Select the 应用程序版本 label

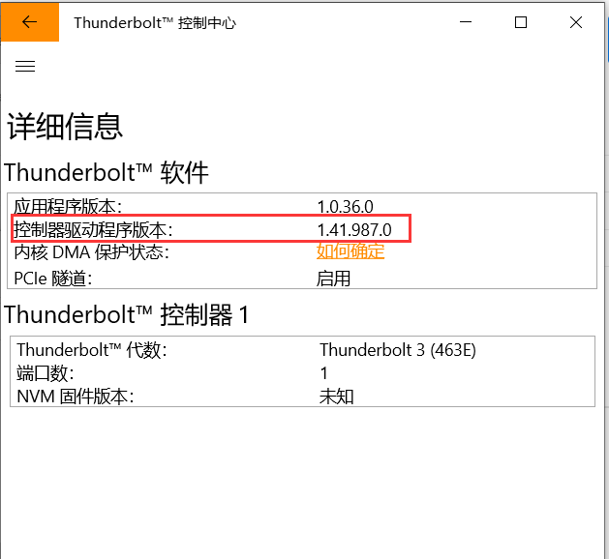(68, 206)
